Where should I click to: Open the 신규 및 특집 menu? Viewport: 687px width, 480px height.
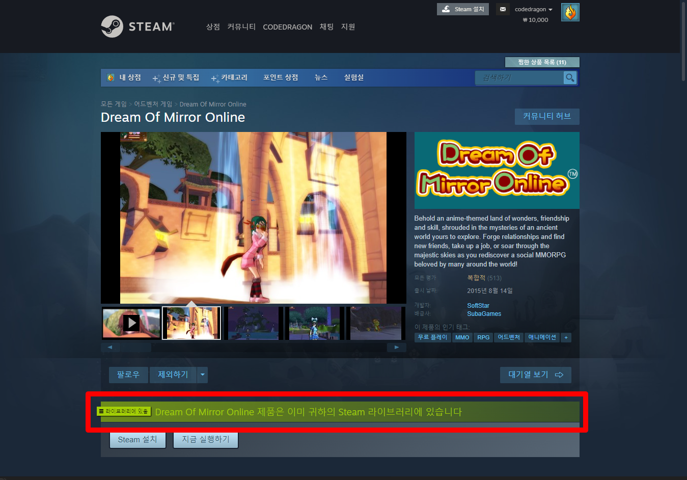176,77
